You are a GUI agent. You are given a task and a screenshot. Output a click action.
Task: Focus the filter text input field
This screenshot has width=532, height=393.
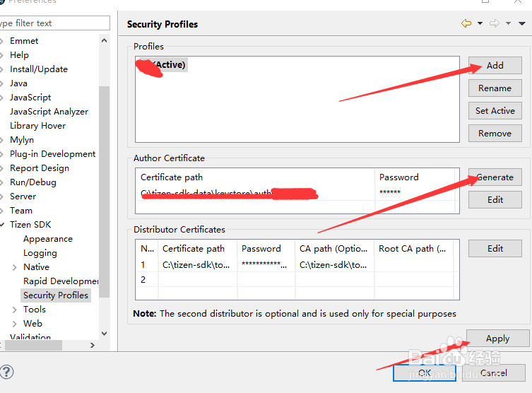(x=54, y=23)
